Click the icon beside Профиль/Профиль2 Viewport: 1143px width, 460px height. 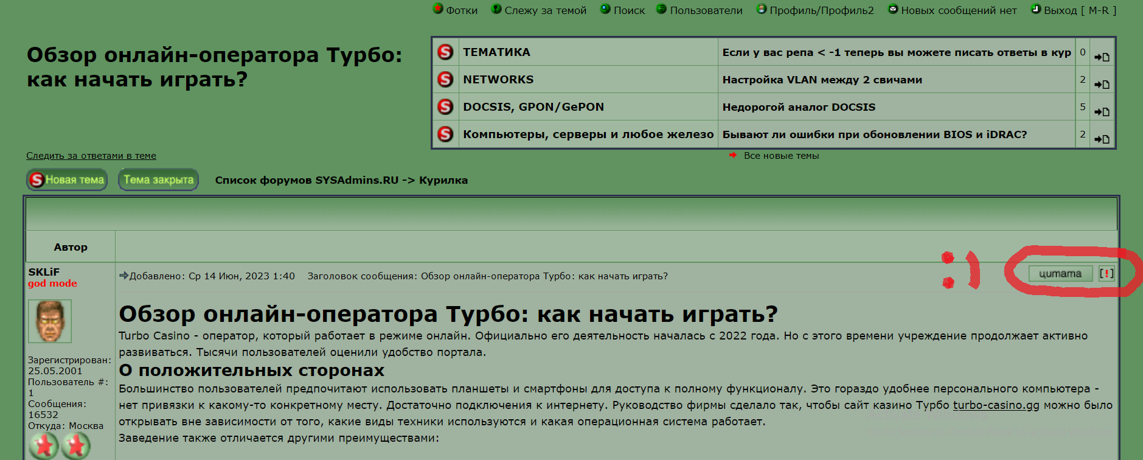click(762, 9)
